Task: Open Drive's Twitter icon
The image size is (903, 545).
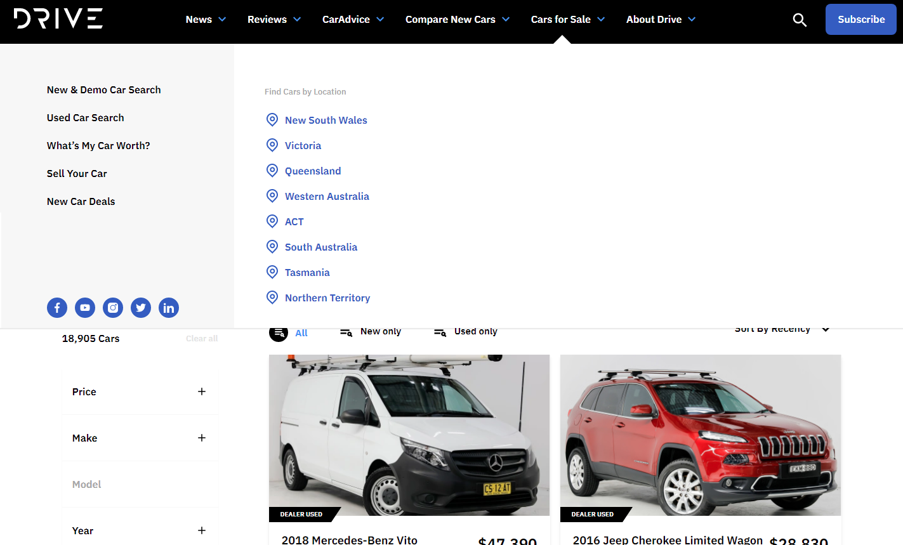Action: click(x=141, y=308)
